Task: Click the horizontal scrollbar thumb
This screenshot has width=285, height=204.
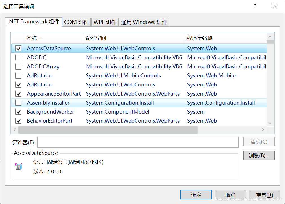Action: [108, 130]
